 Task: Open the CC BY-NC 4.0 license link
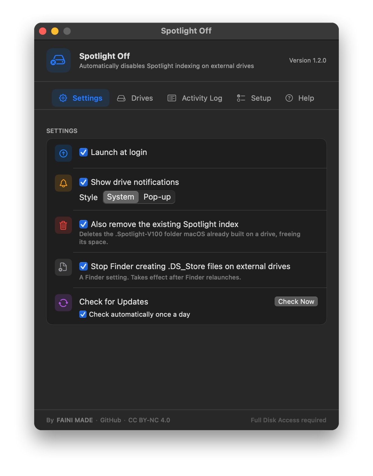[149, 420]
